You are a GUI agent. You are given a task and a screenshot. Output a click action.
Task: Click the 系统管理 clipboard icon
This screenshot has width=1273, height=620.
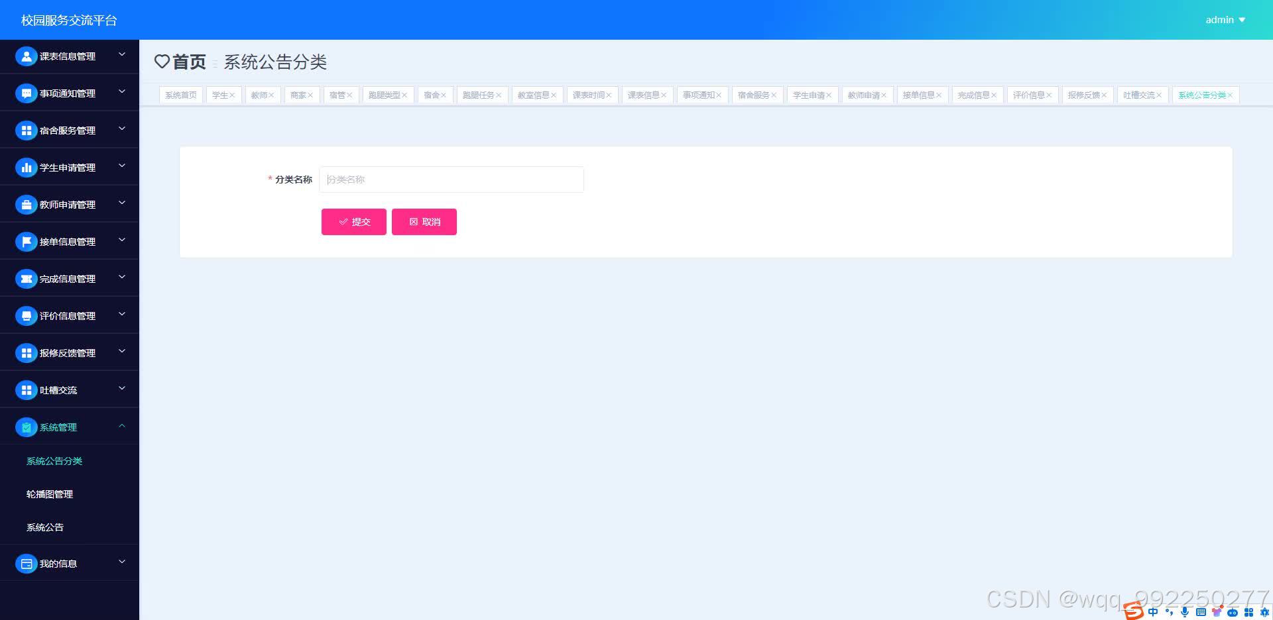26,427
